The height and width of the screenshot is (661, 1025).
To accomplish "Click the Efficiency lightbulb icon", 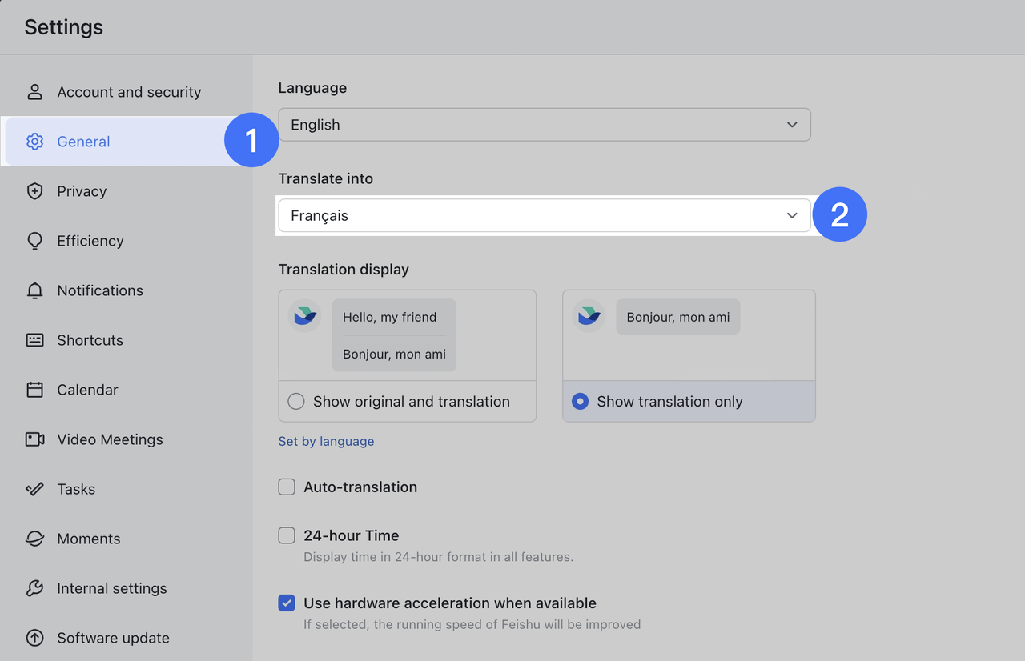I will pos(34,241).
